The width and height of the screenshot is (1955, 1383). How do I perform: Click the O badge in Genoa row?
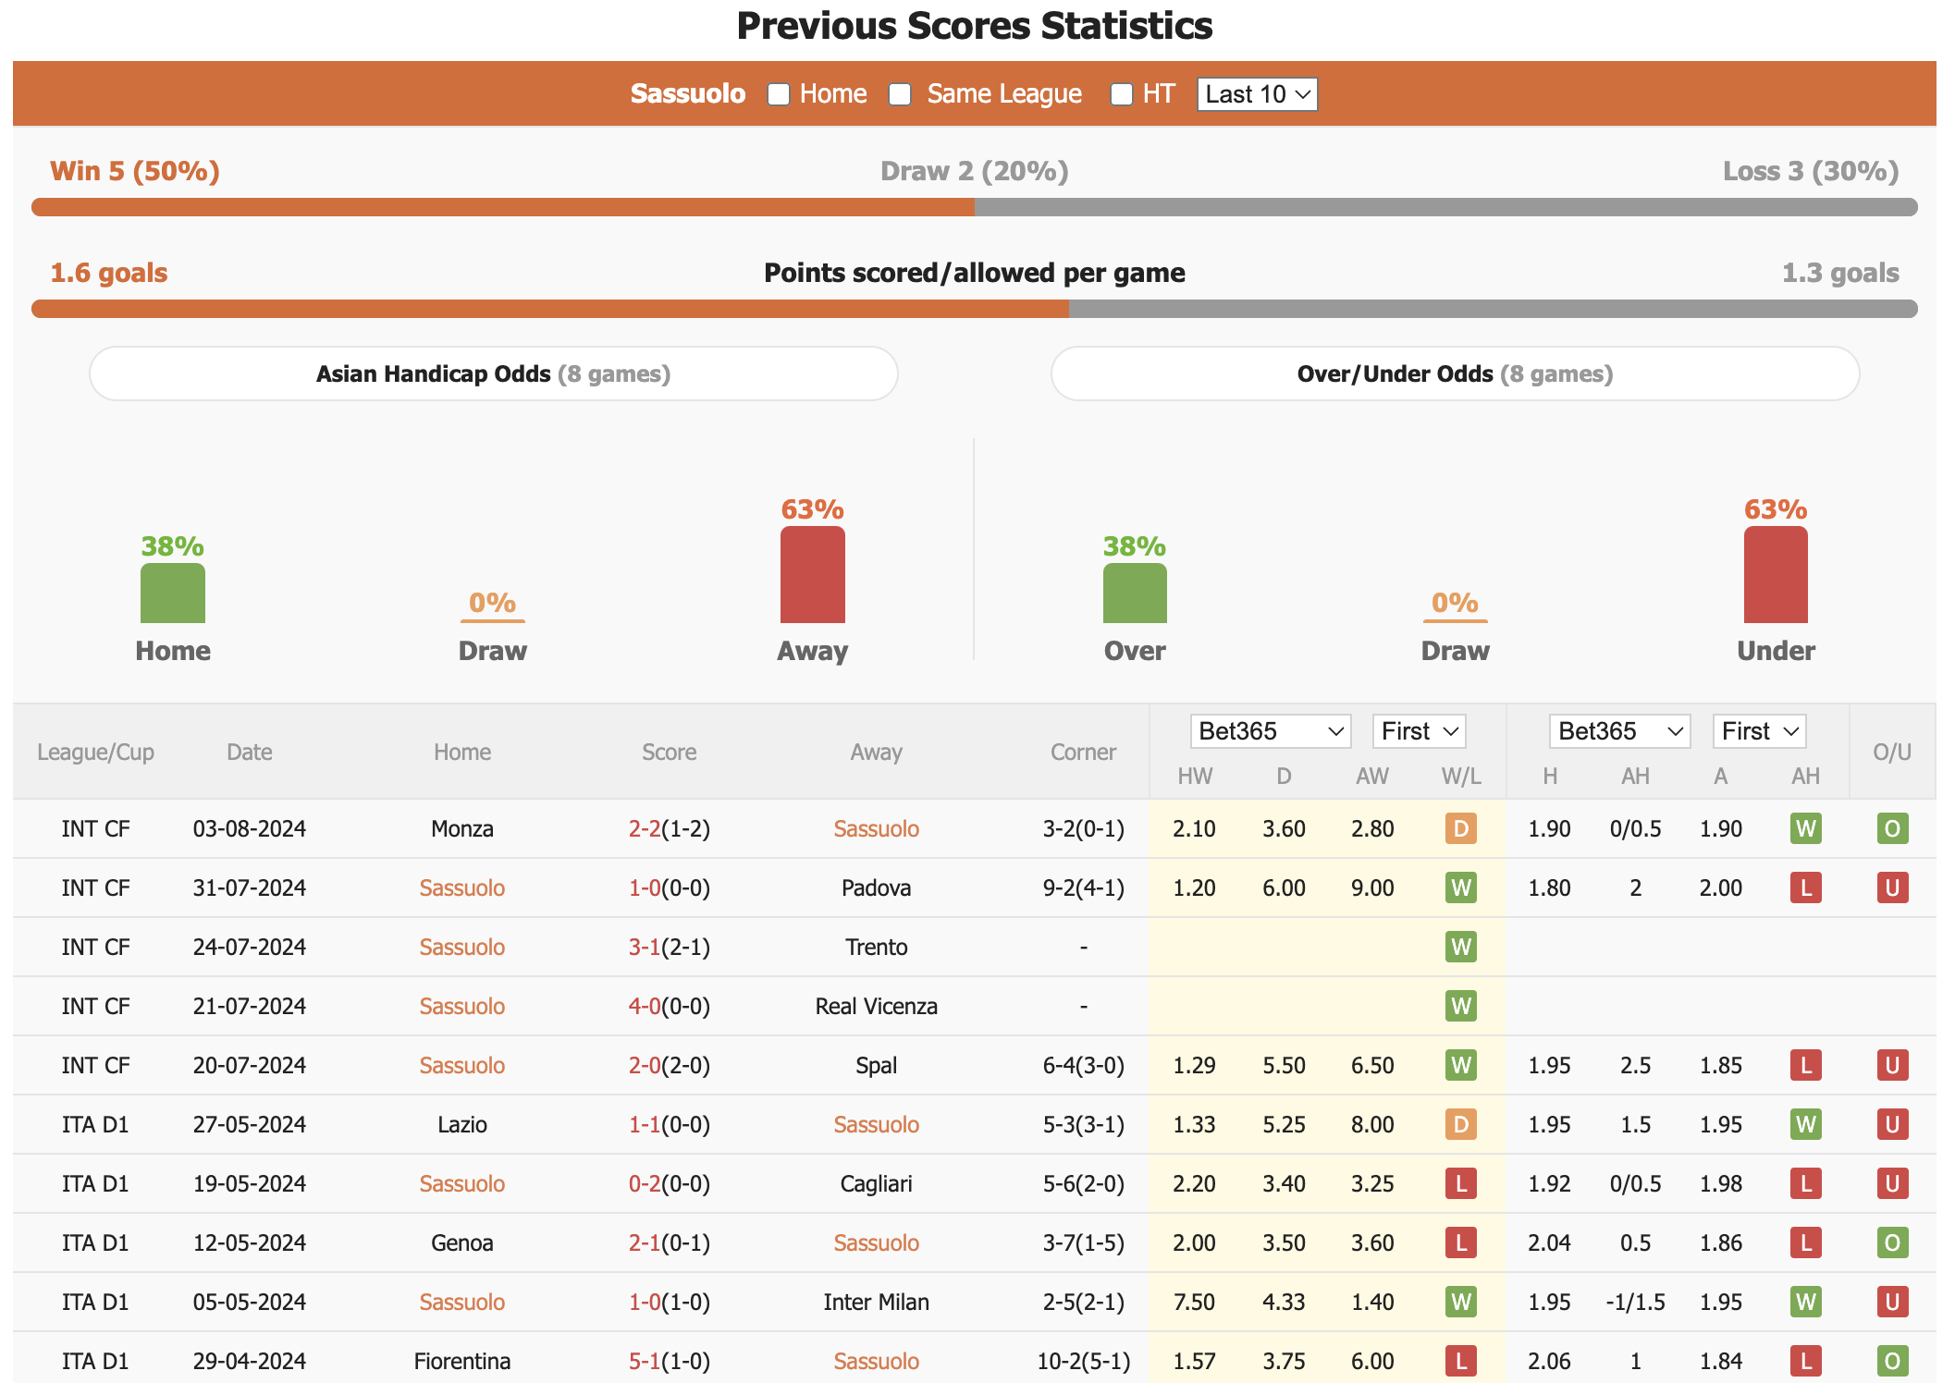point(1893,1242)
